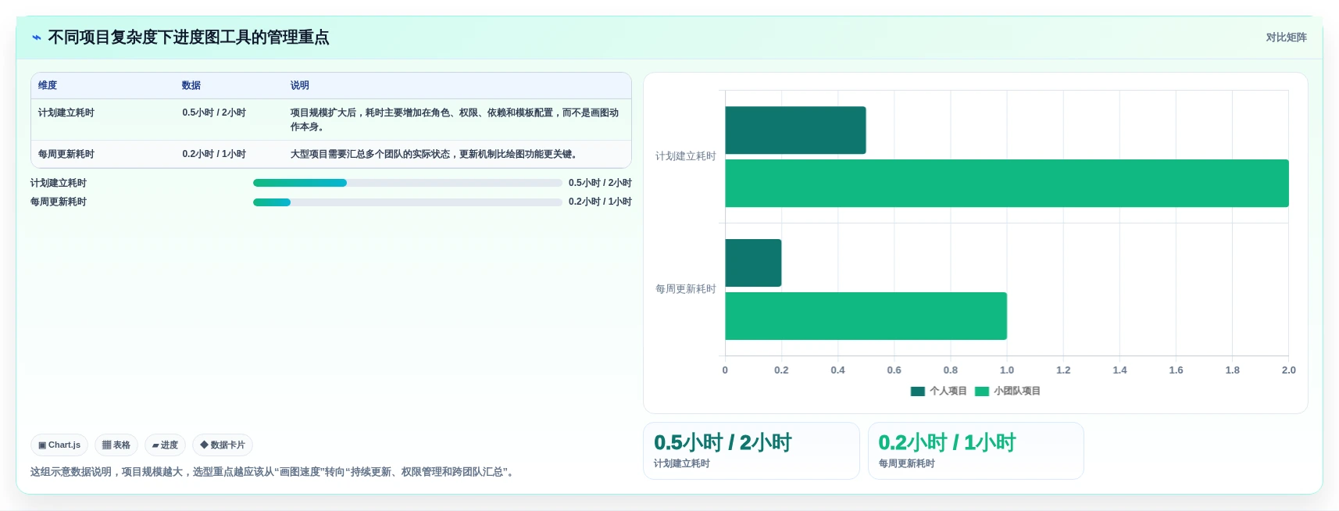This screenshot has width=1339, height=511.
Task: Click the footnote starting 这组示意数据说明
Action: click(274, 472)
